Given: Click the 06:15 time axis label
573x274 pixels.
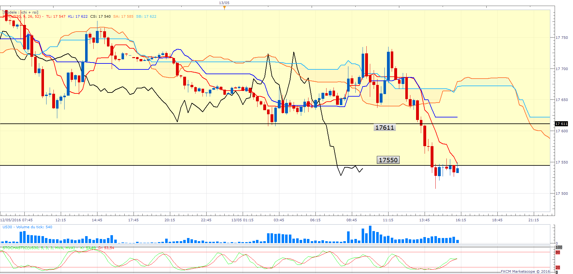Looking at the screenshot, I should click(x=315, y=220).
